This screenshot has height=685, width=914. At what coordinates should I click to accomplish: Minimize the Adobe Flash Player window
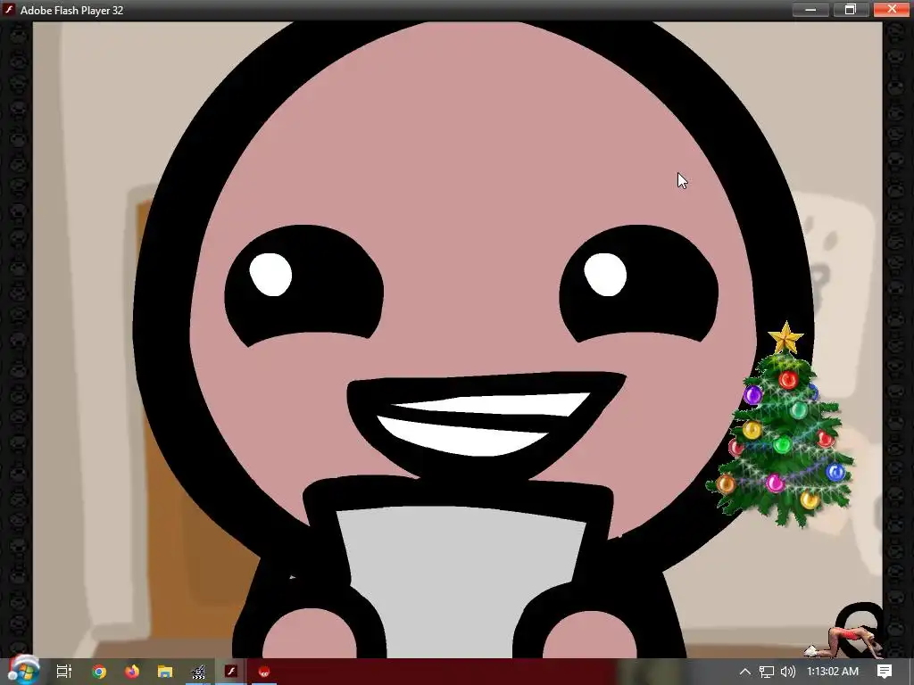tap(810, 9)
